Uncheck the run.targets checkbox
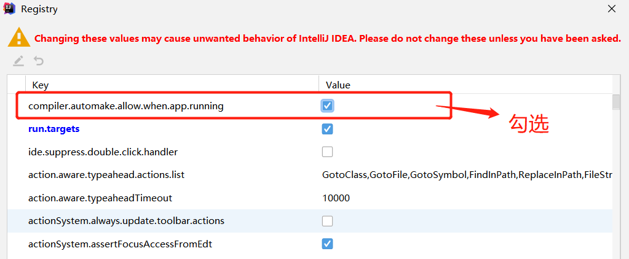This screenshot has height=259, width=629. click(328, 129)
